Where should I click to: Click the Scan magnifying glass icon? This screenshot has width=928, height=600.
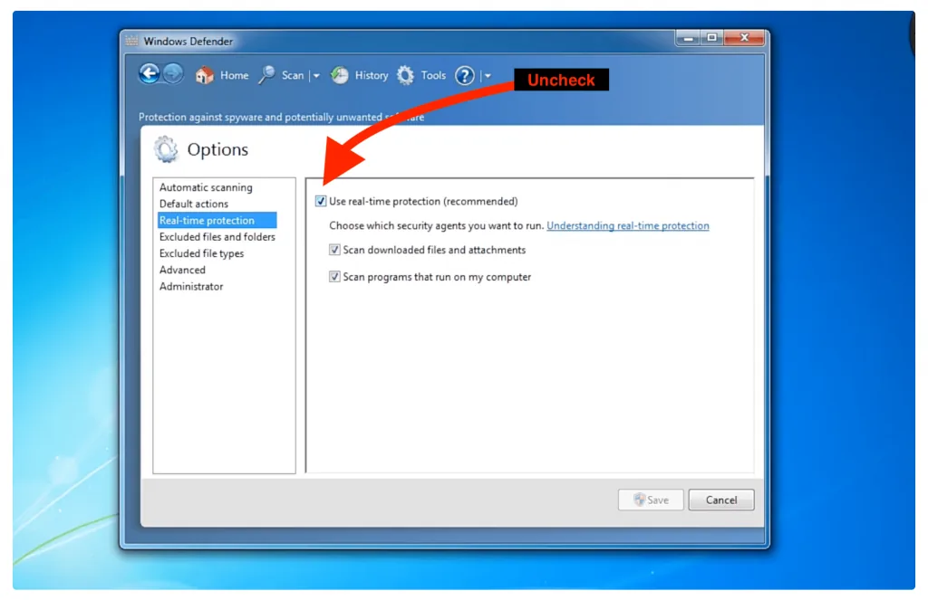[267, 75]
